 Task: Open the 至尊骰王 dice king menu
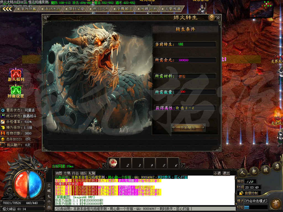(x=124, y=9)
